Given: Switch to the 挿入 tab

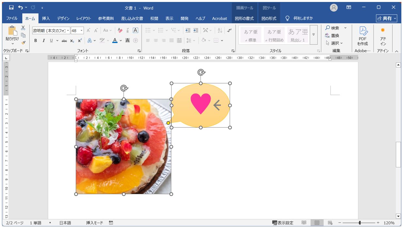Looking at the screenshot, I should click(x=46, y=19).
